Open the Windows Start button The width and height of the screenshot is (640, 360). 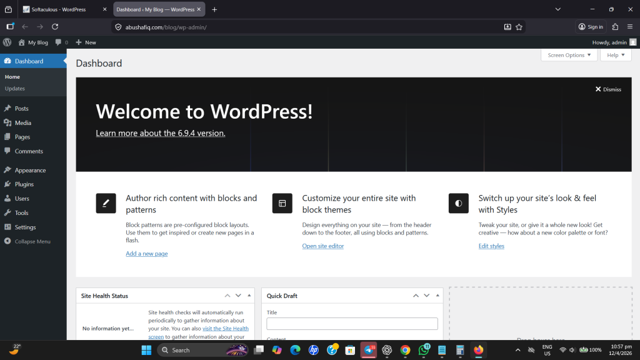click(x=146, y=350)
